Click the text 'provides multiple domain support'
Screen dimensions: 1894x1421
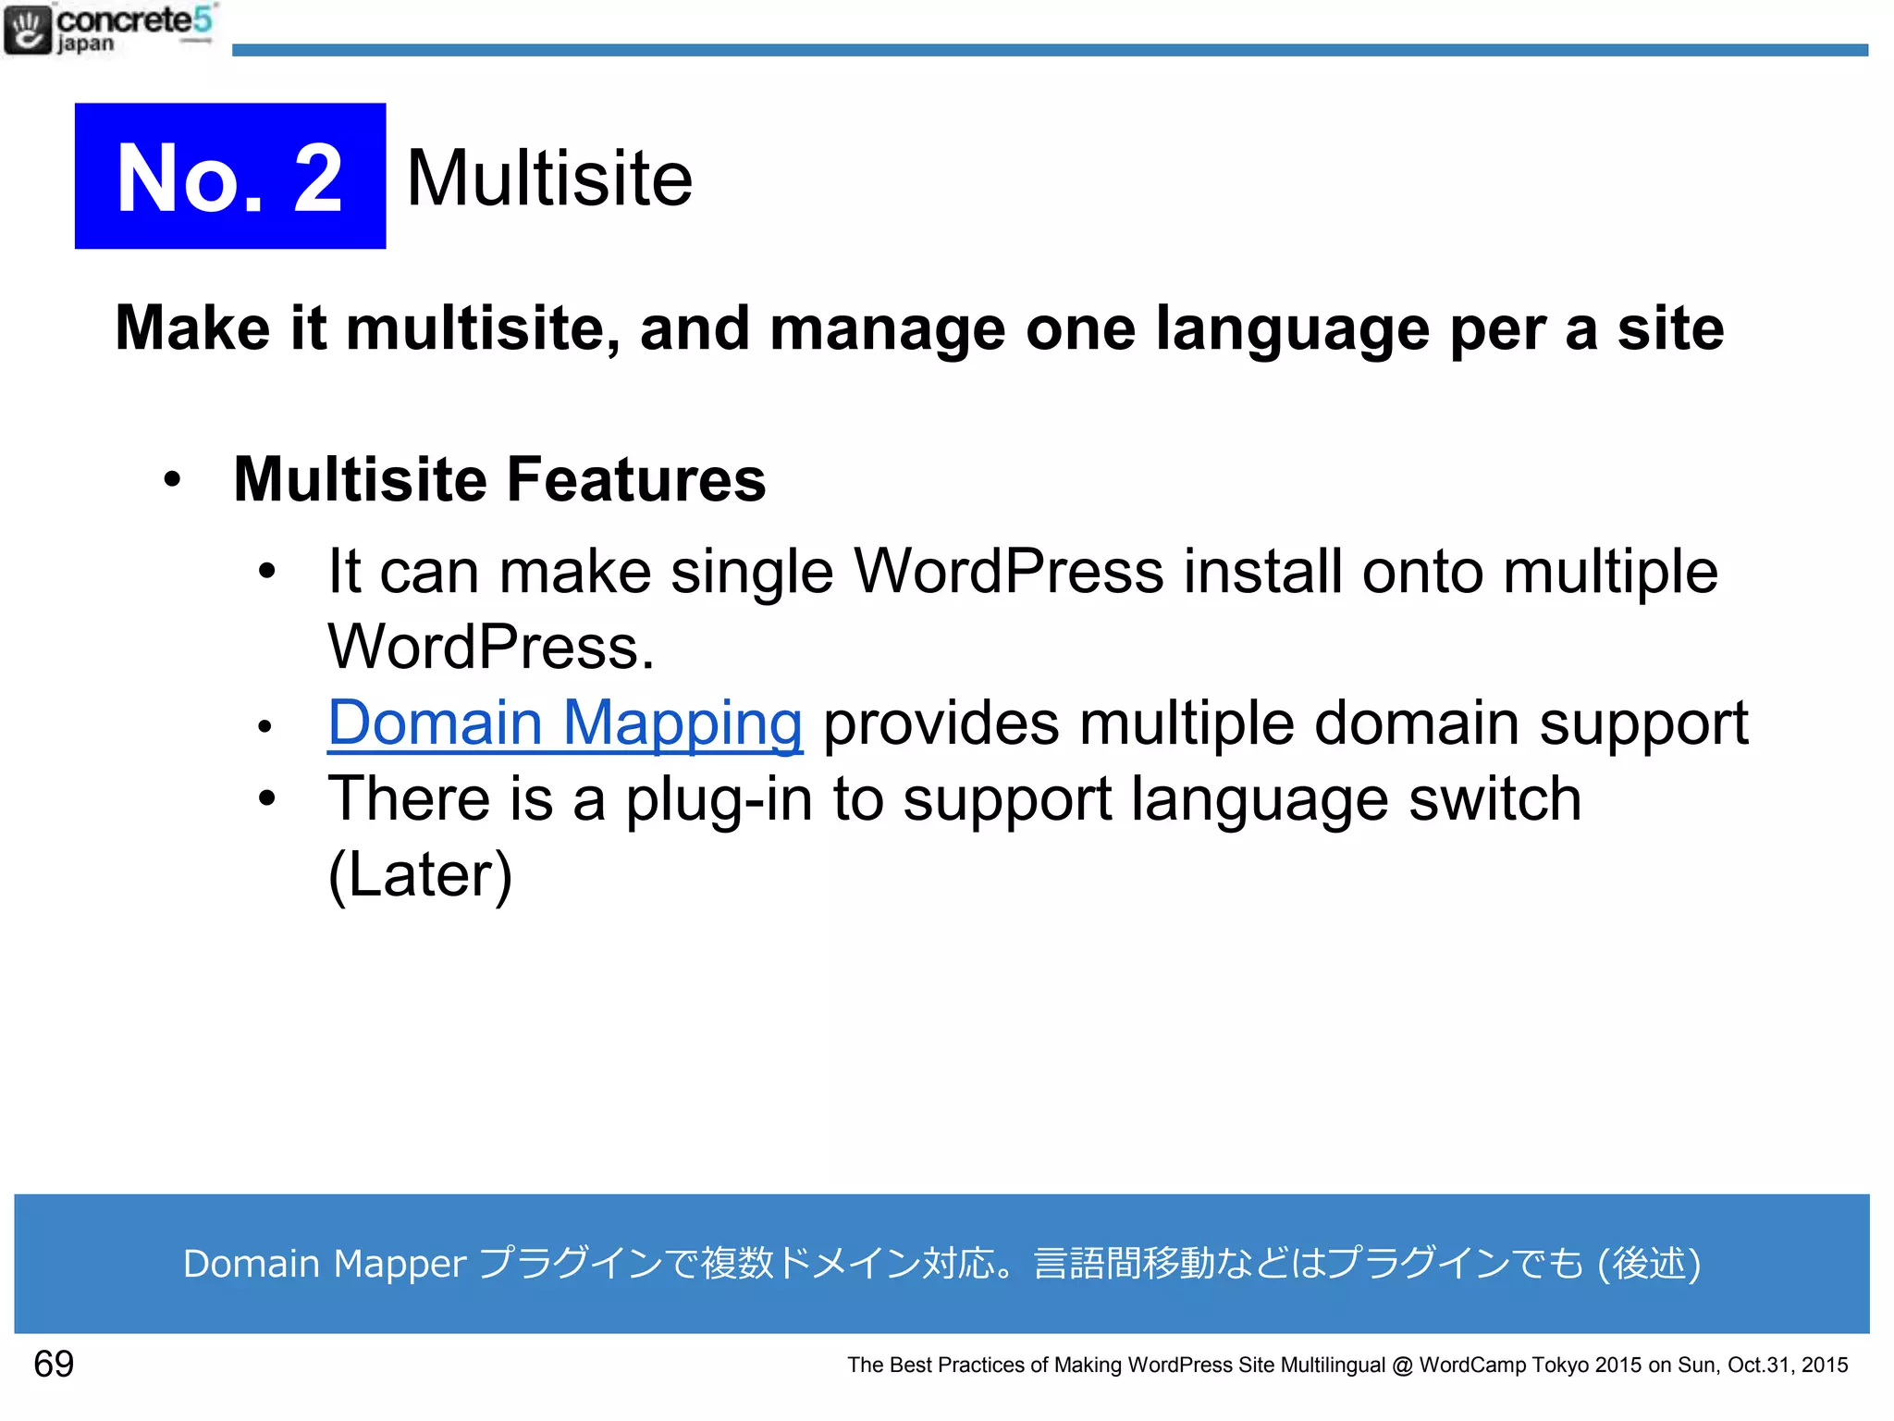[x=1285, y=723]
